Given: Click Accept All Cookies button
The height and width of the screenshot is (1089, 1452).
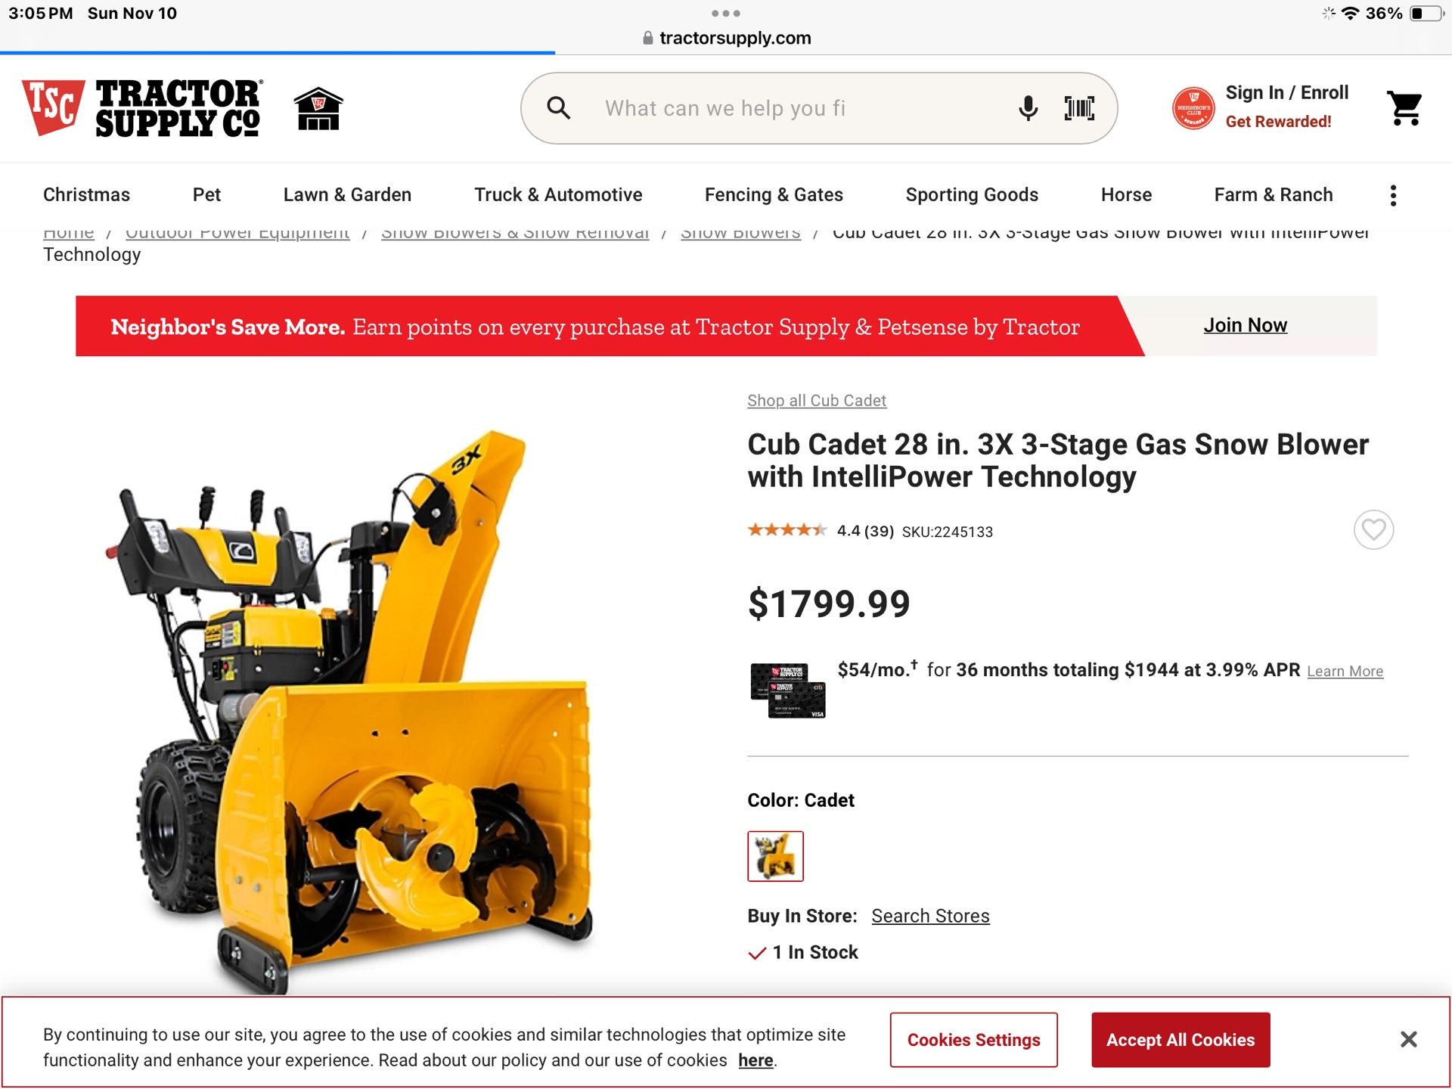Looking at the screenshot, I should (x=1181, y=1040).
